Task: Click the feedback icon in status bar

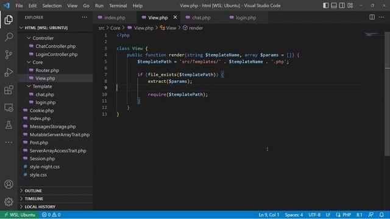Action: [371, 215]
